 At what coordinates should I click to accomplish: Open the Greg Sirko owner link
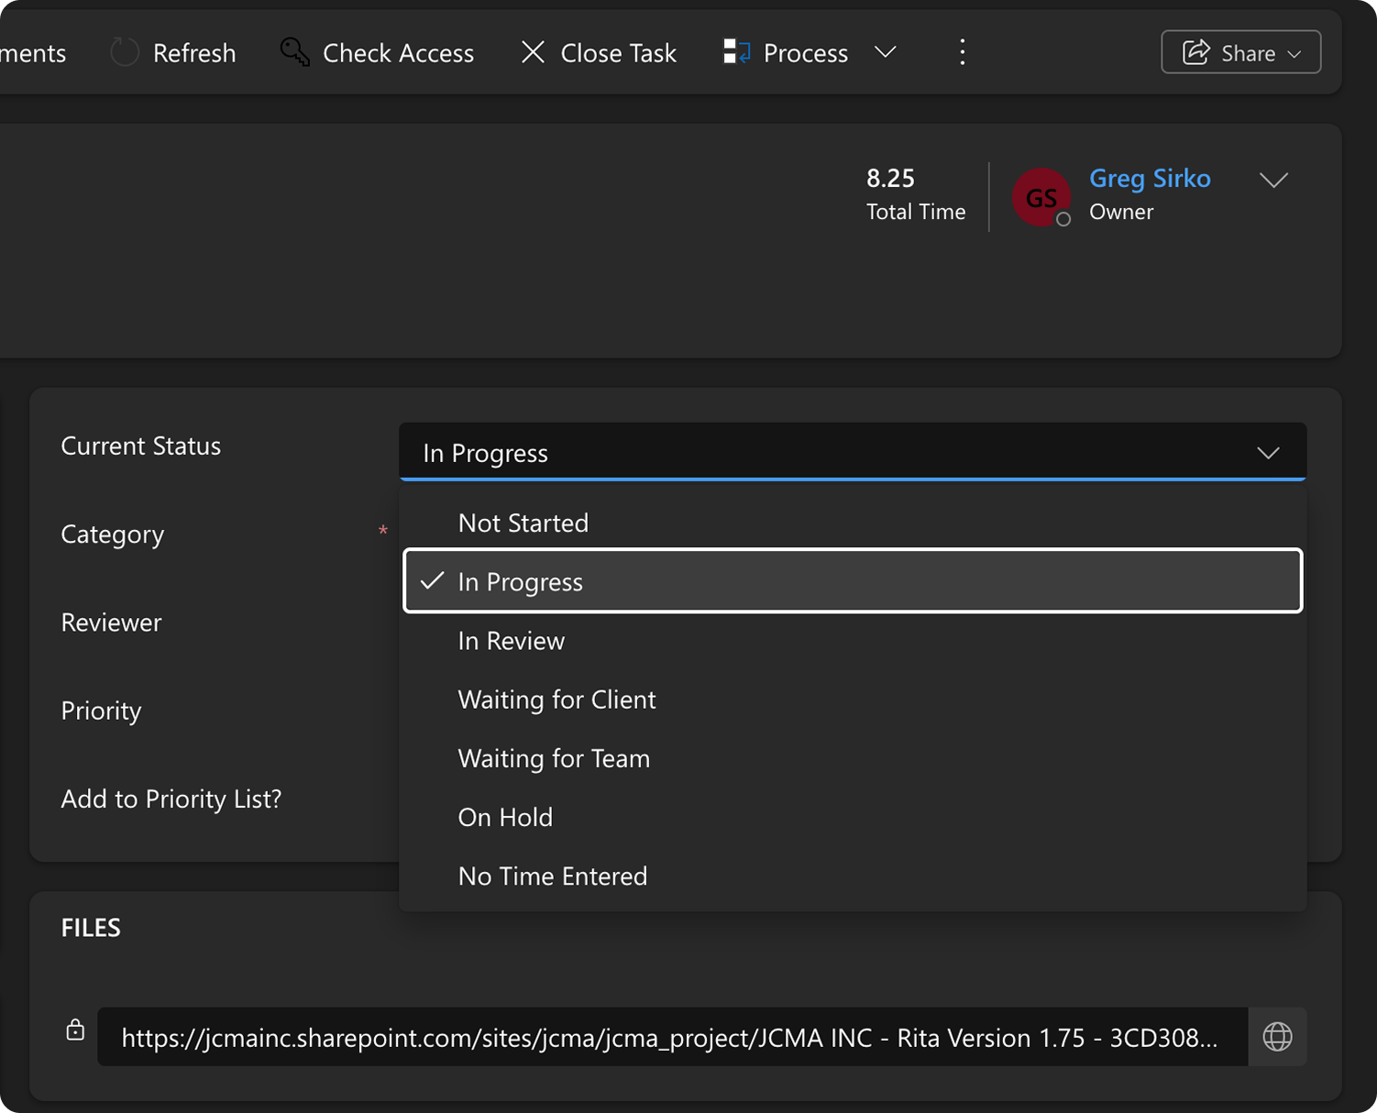(1150, 178)
